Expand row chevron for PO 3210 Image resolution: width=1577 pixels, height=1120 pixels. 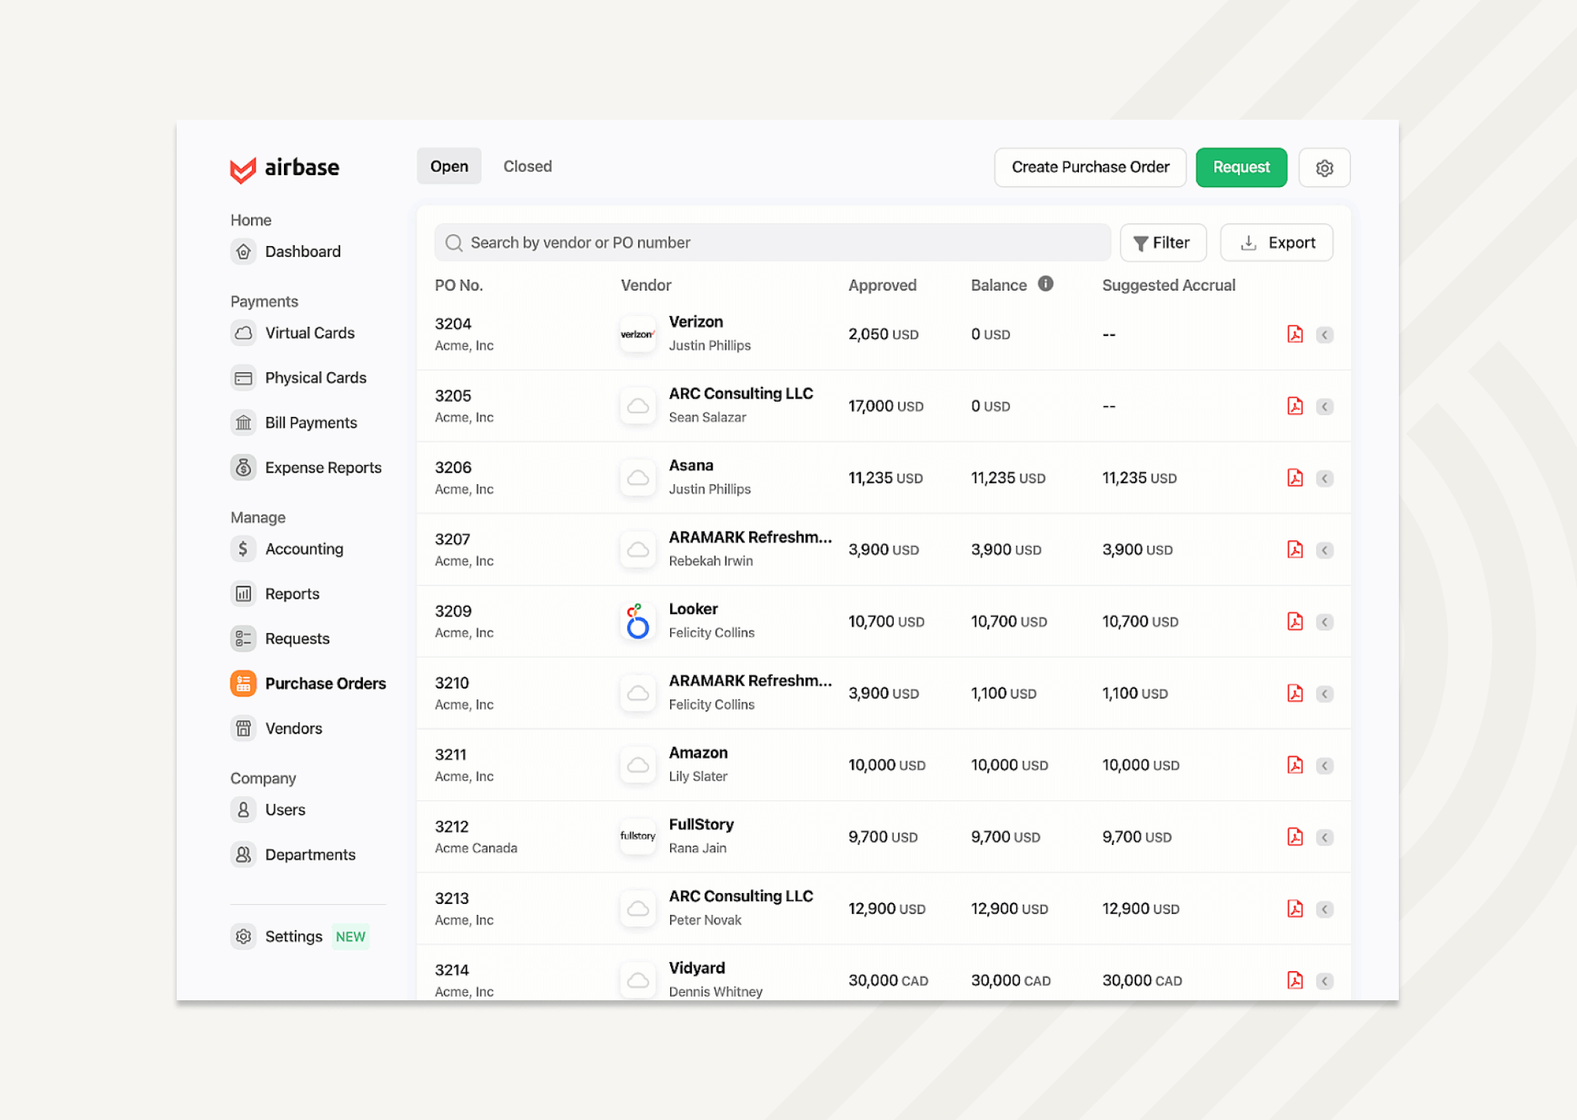pyautogui.click(x=1325, y=694)
